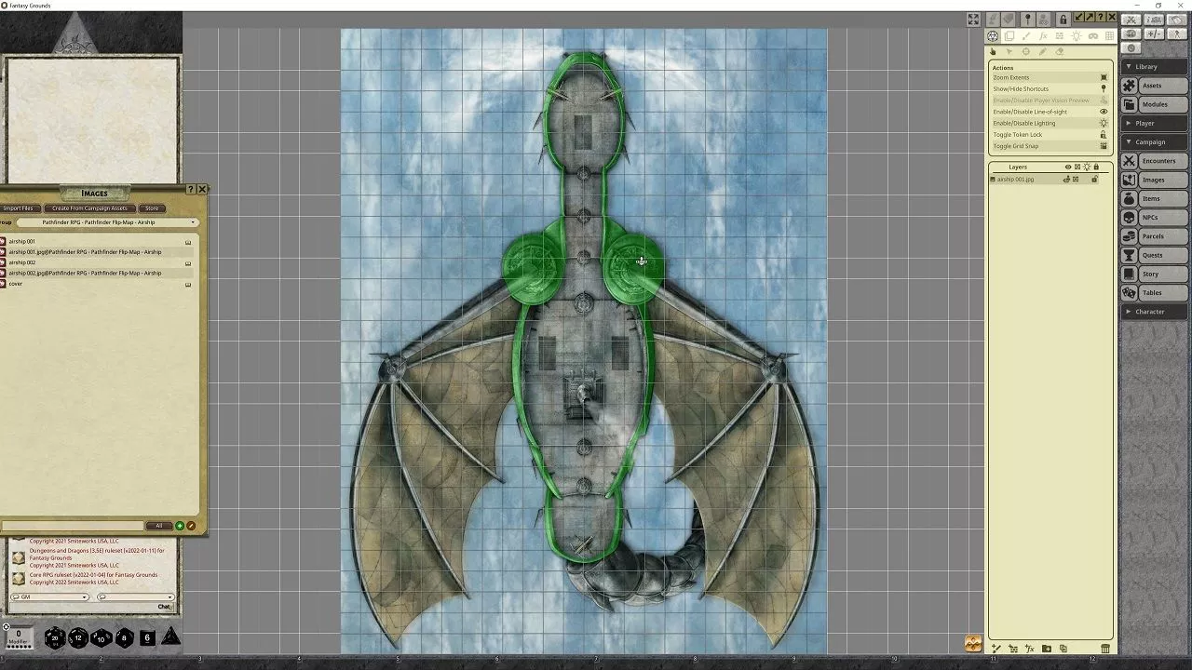Click the Tables dice icon
The width and height of the screenshot is (1192, 670).
(x=1130, y=292)
